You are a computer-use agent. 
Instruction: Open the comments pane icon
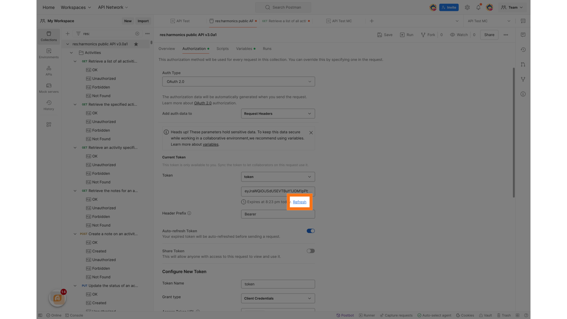tap(523, 35)
